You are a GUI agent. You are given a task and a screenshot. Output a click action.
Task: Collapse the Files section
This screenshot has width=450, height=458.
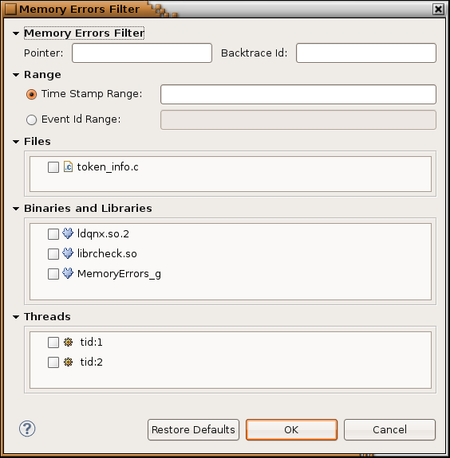(16, 142)
